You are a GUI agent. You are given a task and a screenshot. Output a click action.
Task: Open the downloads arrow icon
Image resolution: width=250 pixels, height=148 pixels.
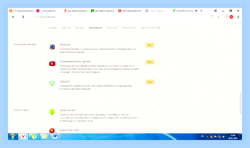point(238,17)
